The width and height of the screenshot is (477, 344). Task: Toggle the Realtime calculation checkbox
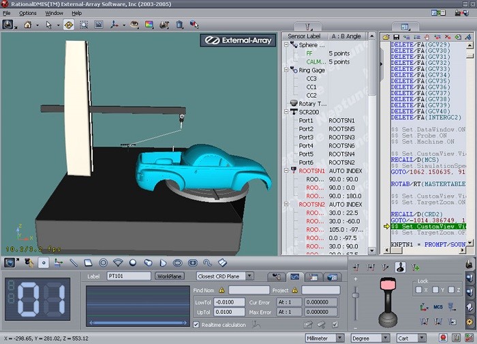[197, 325]
